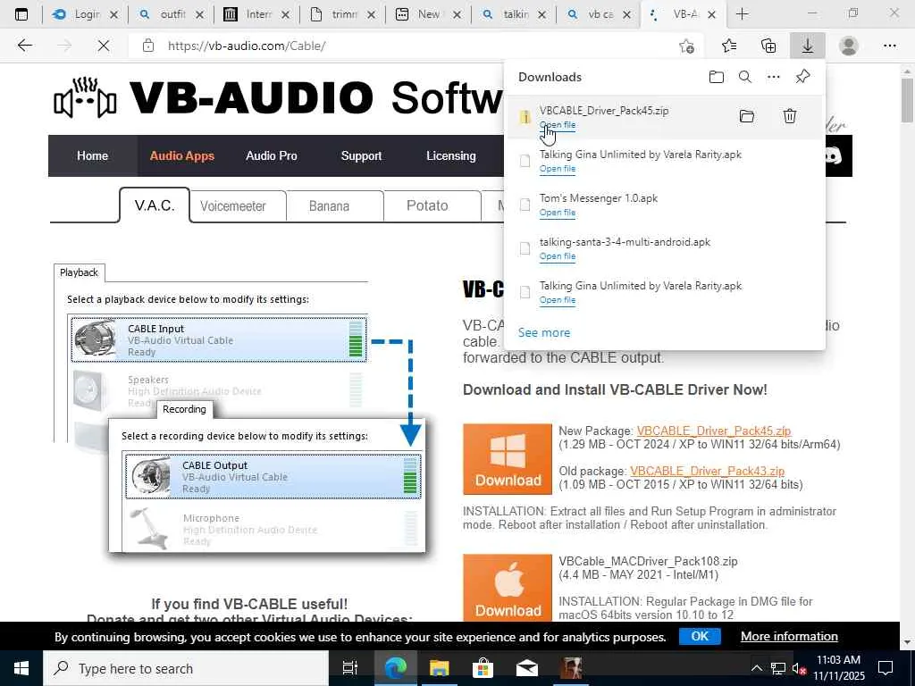Select the V.A.C. product tab
The height and width of the screenshot is (686, 915).
pyautogui.click(x=155, y=205)
